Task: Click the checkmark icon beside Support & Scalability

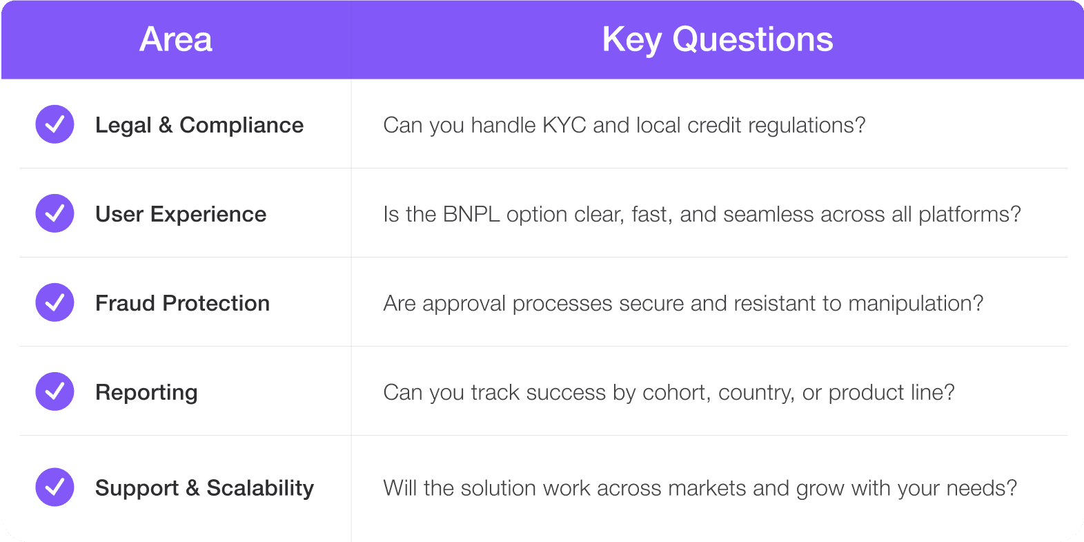Action: tap(55, 487)
